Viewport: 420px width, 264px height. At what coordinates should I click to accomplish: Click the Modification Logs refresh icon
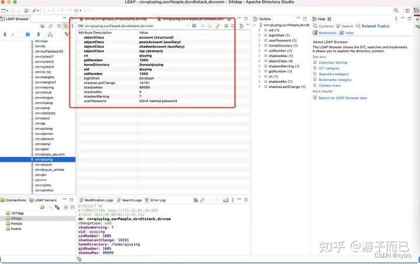202,200
